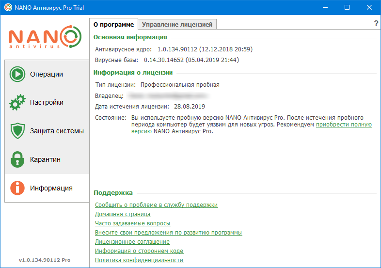Screen dimensions: 381x268
Task: Click the green shield icon
Action: [x=17, y=131]
